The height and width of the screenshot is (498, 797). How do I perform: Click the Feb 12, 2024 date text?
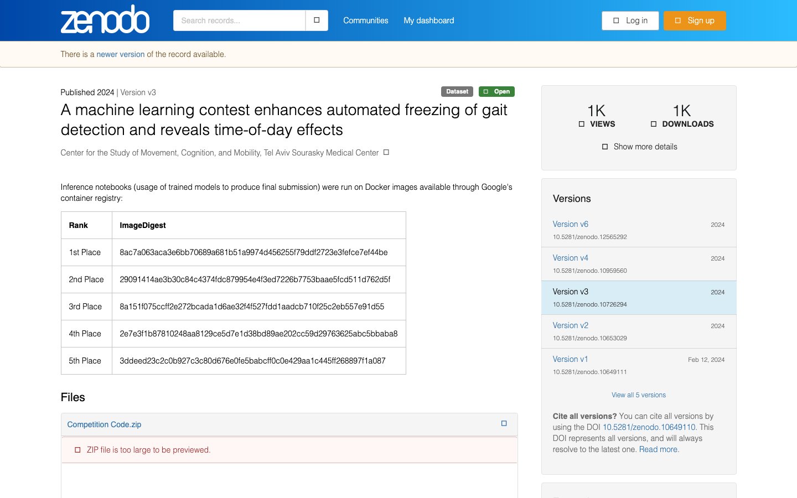tap(706, 360)
